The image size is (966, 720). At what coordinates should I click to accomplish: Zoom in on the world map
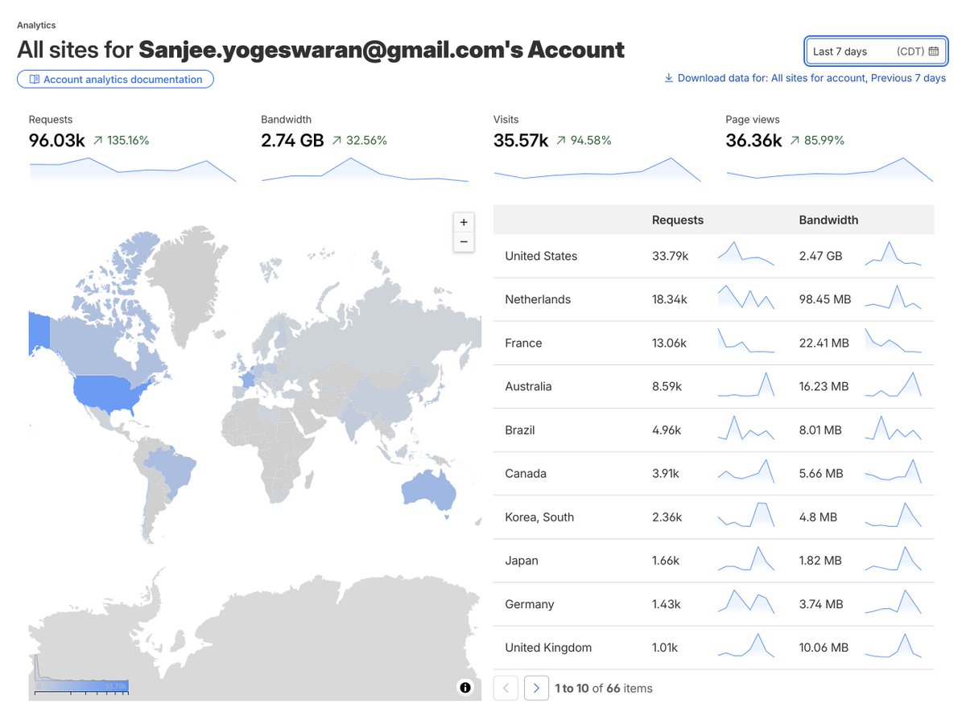(x=464, y=223)
